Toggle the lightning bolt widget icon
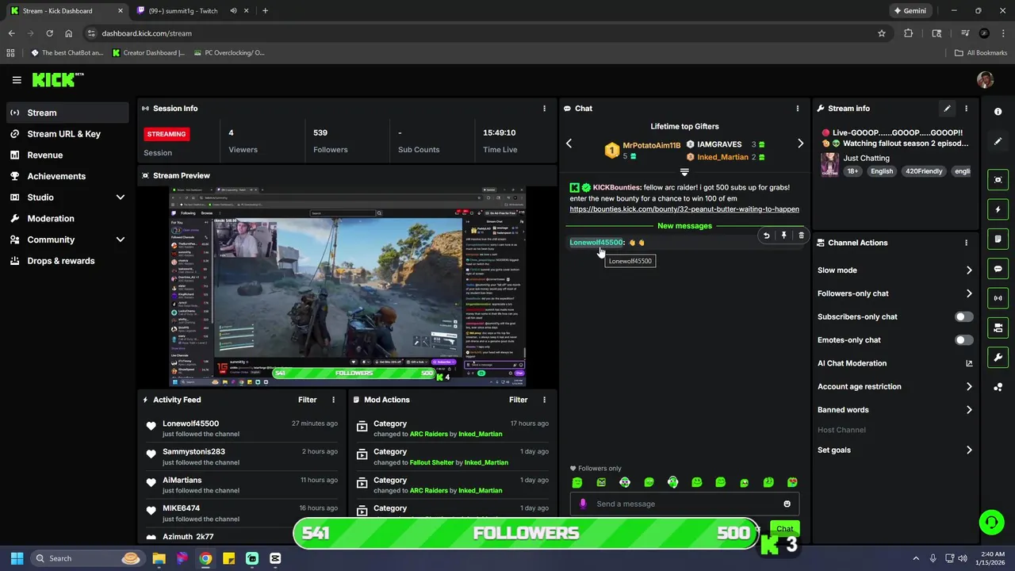This screenshot has height=571, width=1015. 998,209
